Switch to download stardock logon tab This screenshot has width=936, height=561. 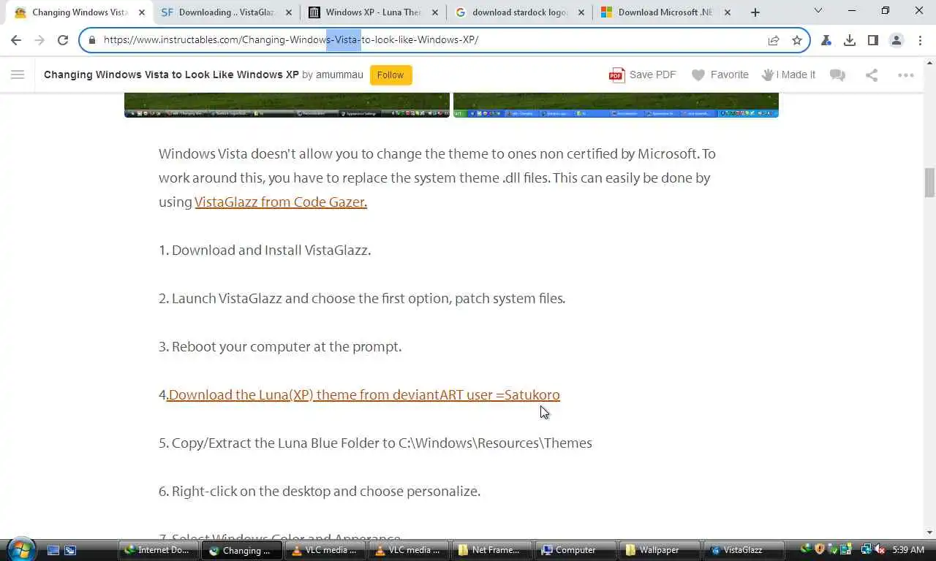519,12
